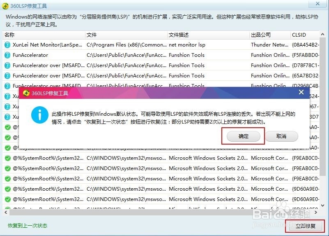Select the C:\Program Files (x86)\Common... file cell
This screenshot has height=236, width=329.
pyautogui.click(x=127, y=45)
